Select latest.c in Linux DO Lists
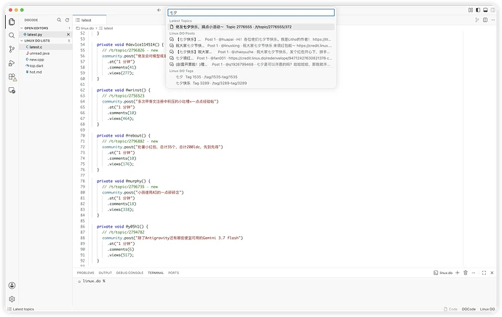The image size is (502, 317). [x=45, y=47]
